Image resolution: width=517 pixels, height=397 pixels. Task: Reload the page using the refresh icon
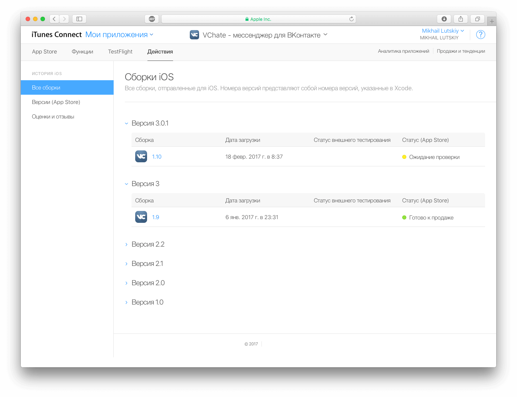coord(351,19)
